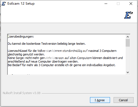Accept the license with the I Agree button
138x107 pixels.
click(x=100, y=100)
